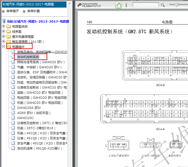188x167 pixels.
Task: Open the 发动机控制系统 document
Action: point(28,57)
